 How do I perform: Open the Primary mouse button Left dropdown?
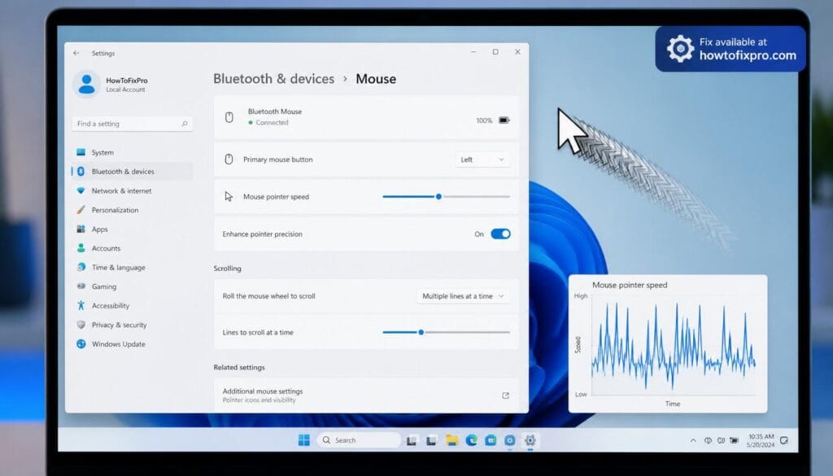tap(482, 159)
